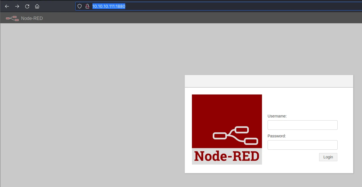
Task: Focus the Password input field
Action: [x=302, y=145]
